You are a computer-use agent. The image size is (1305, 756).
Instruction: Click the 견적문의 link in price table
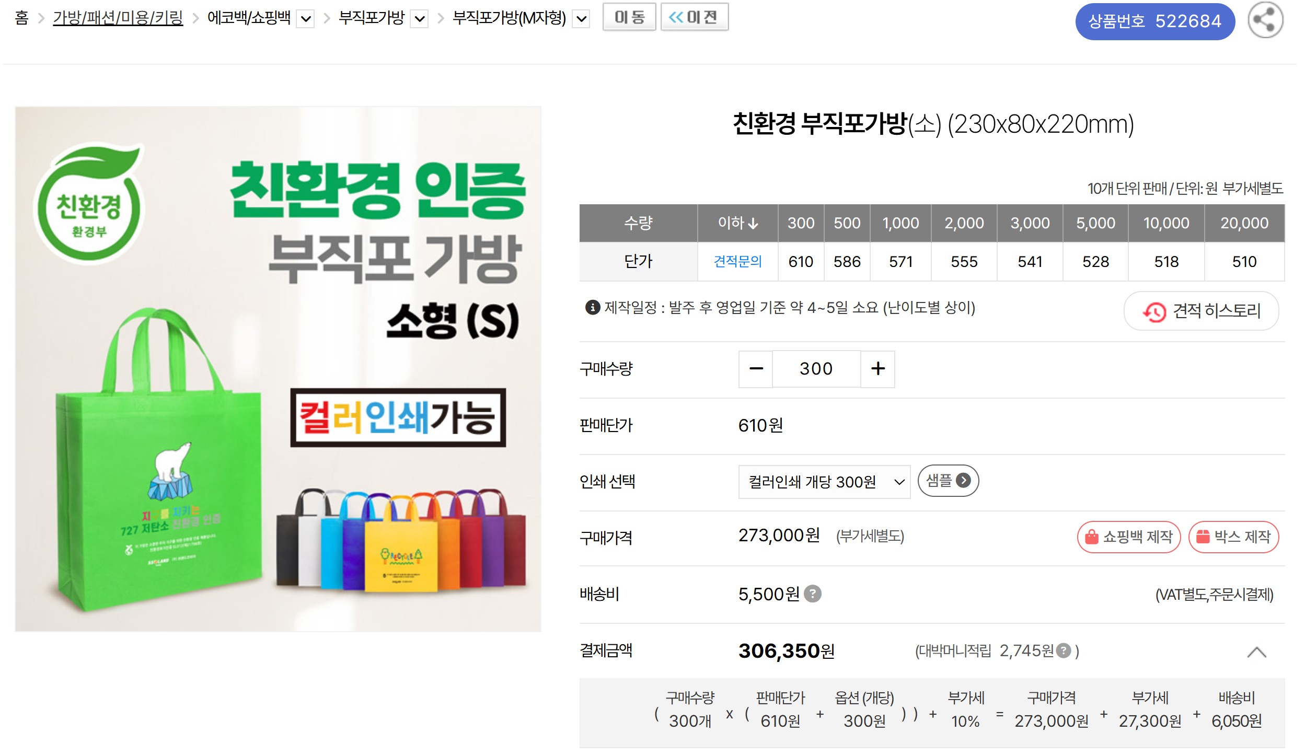pos(737,261)
